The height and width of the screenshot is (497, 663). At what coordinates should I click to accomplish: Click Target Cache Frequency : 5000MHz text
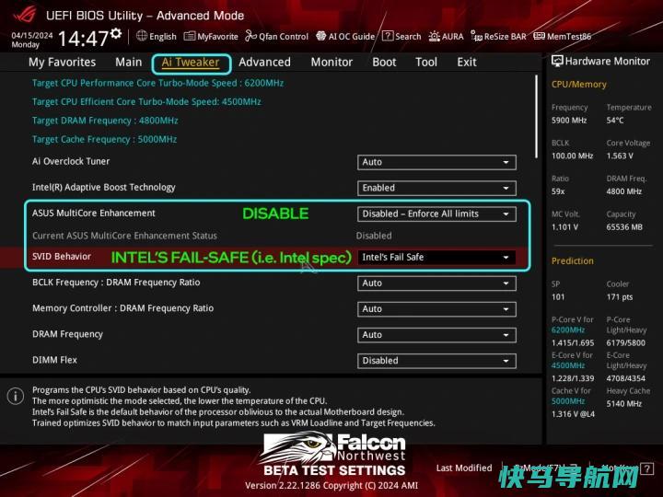(x=105, y=140)
